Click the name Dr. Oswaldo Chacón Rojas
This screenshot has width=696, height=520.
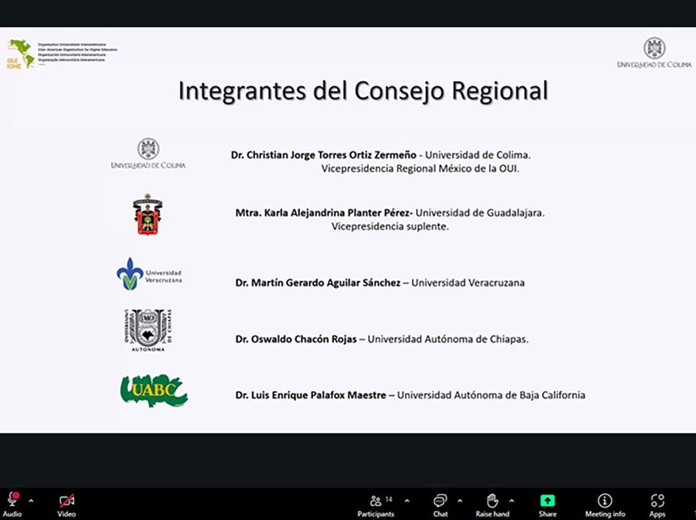(x=296, y=339)
